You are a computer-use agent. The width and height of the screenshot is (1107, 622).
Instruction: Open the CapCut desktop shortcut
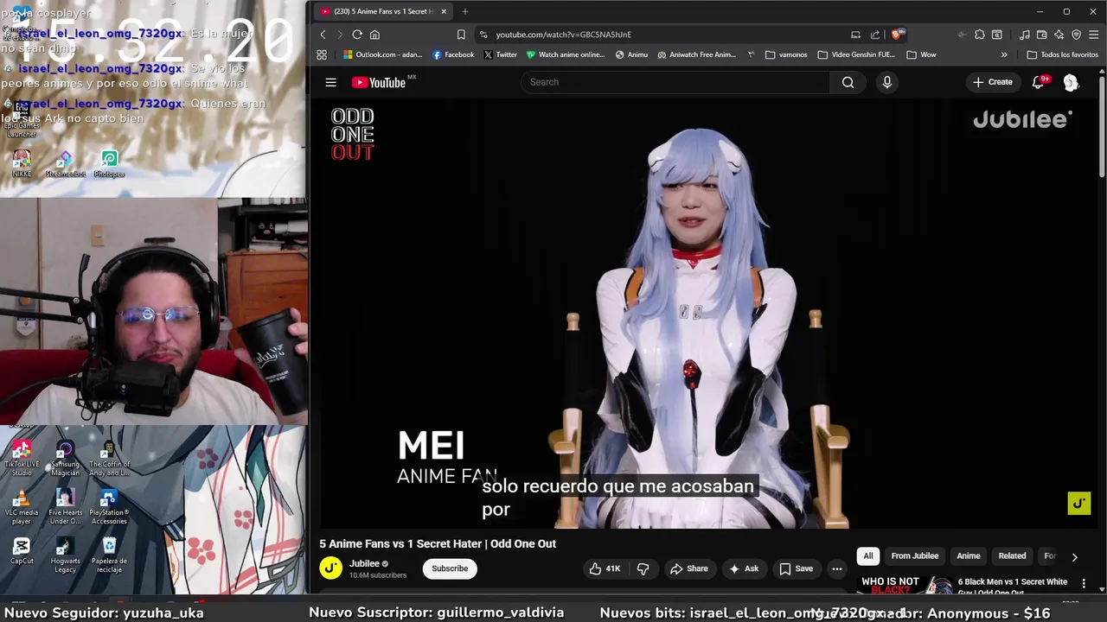click(x=22, y=550)
